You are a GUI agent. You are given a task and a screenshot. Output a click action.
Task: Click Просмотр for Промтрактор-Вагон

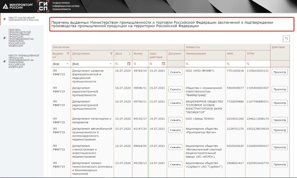pos(279,130)
